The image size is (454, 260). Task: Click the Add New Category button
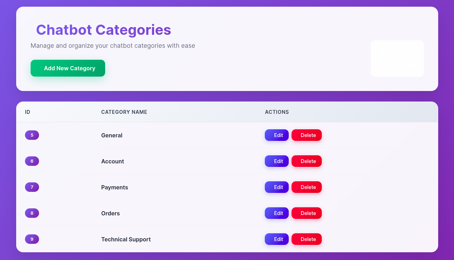(x=68, y=68)
